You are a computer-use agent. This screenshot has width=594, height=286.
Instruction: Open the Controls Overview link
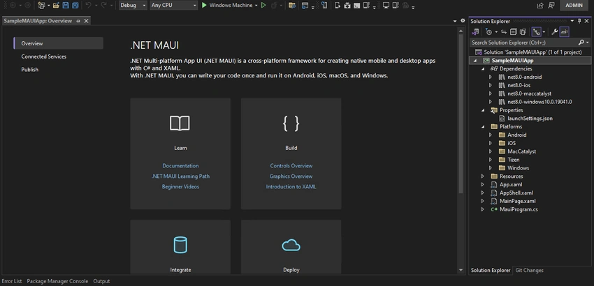291,166
